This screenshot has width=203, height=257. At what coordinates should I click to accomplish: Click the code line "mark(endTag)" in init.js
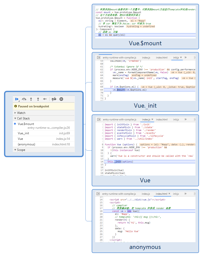(121, 75)
